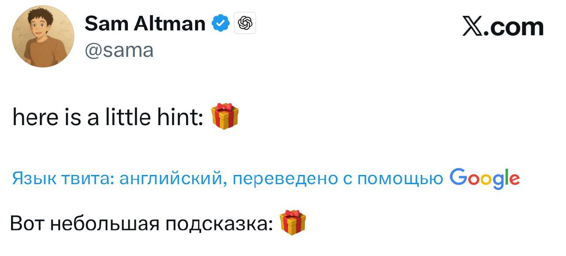Click the word "английский" in the translation notice
The image size is (566, 256).
pyautogui.click(x=170, y=178)
